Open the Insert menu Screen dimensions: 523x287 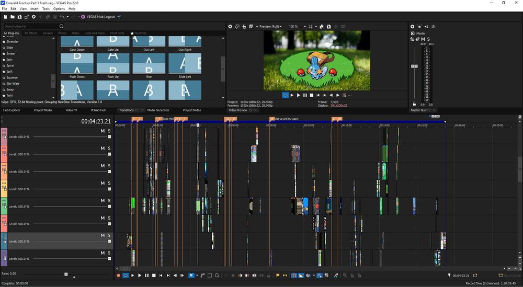(x=35, y=9)
